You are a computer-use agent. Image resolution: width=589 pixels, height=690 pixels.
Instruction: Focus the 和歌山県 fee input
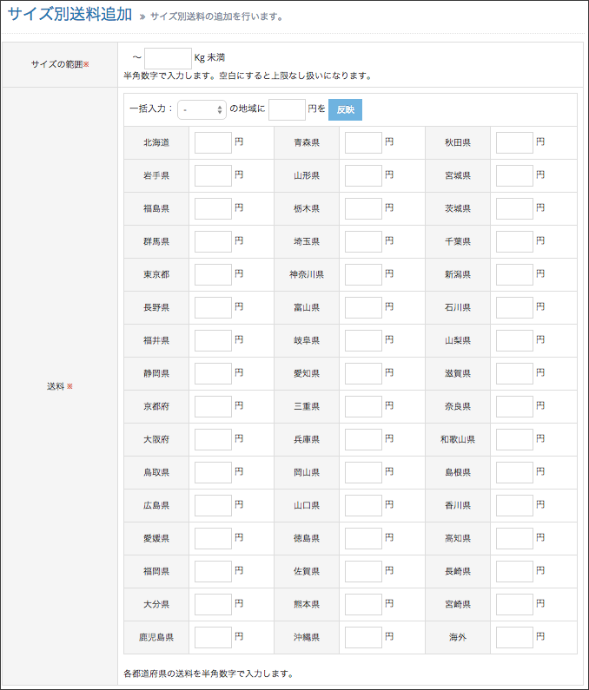pos(514,440)
